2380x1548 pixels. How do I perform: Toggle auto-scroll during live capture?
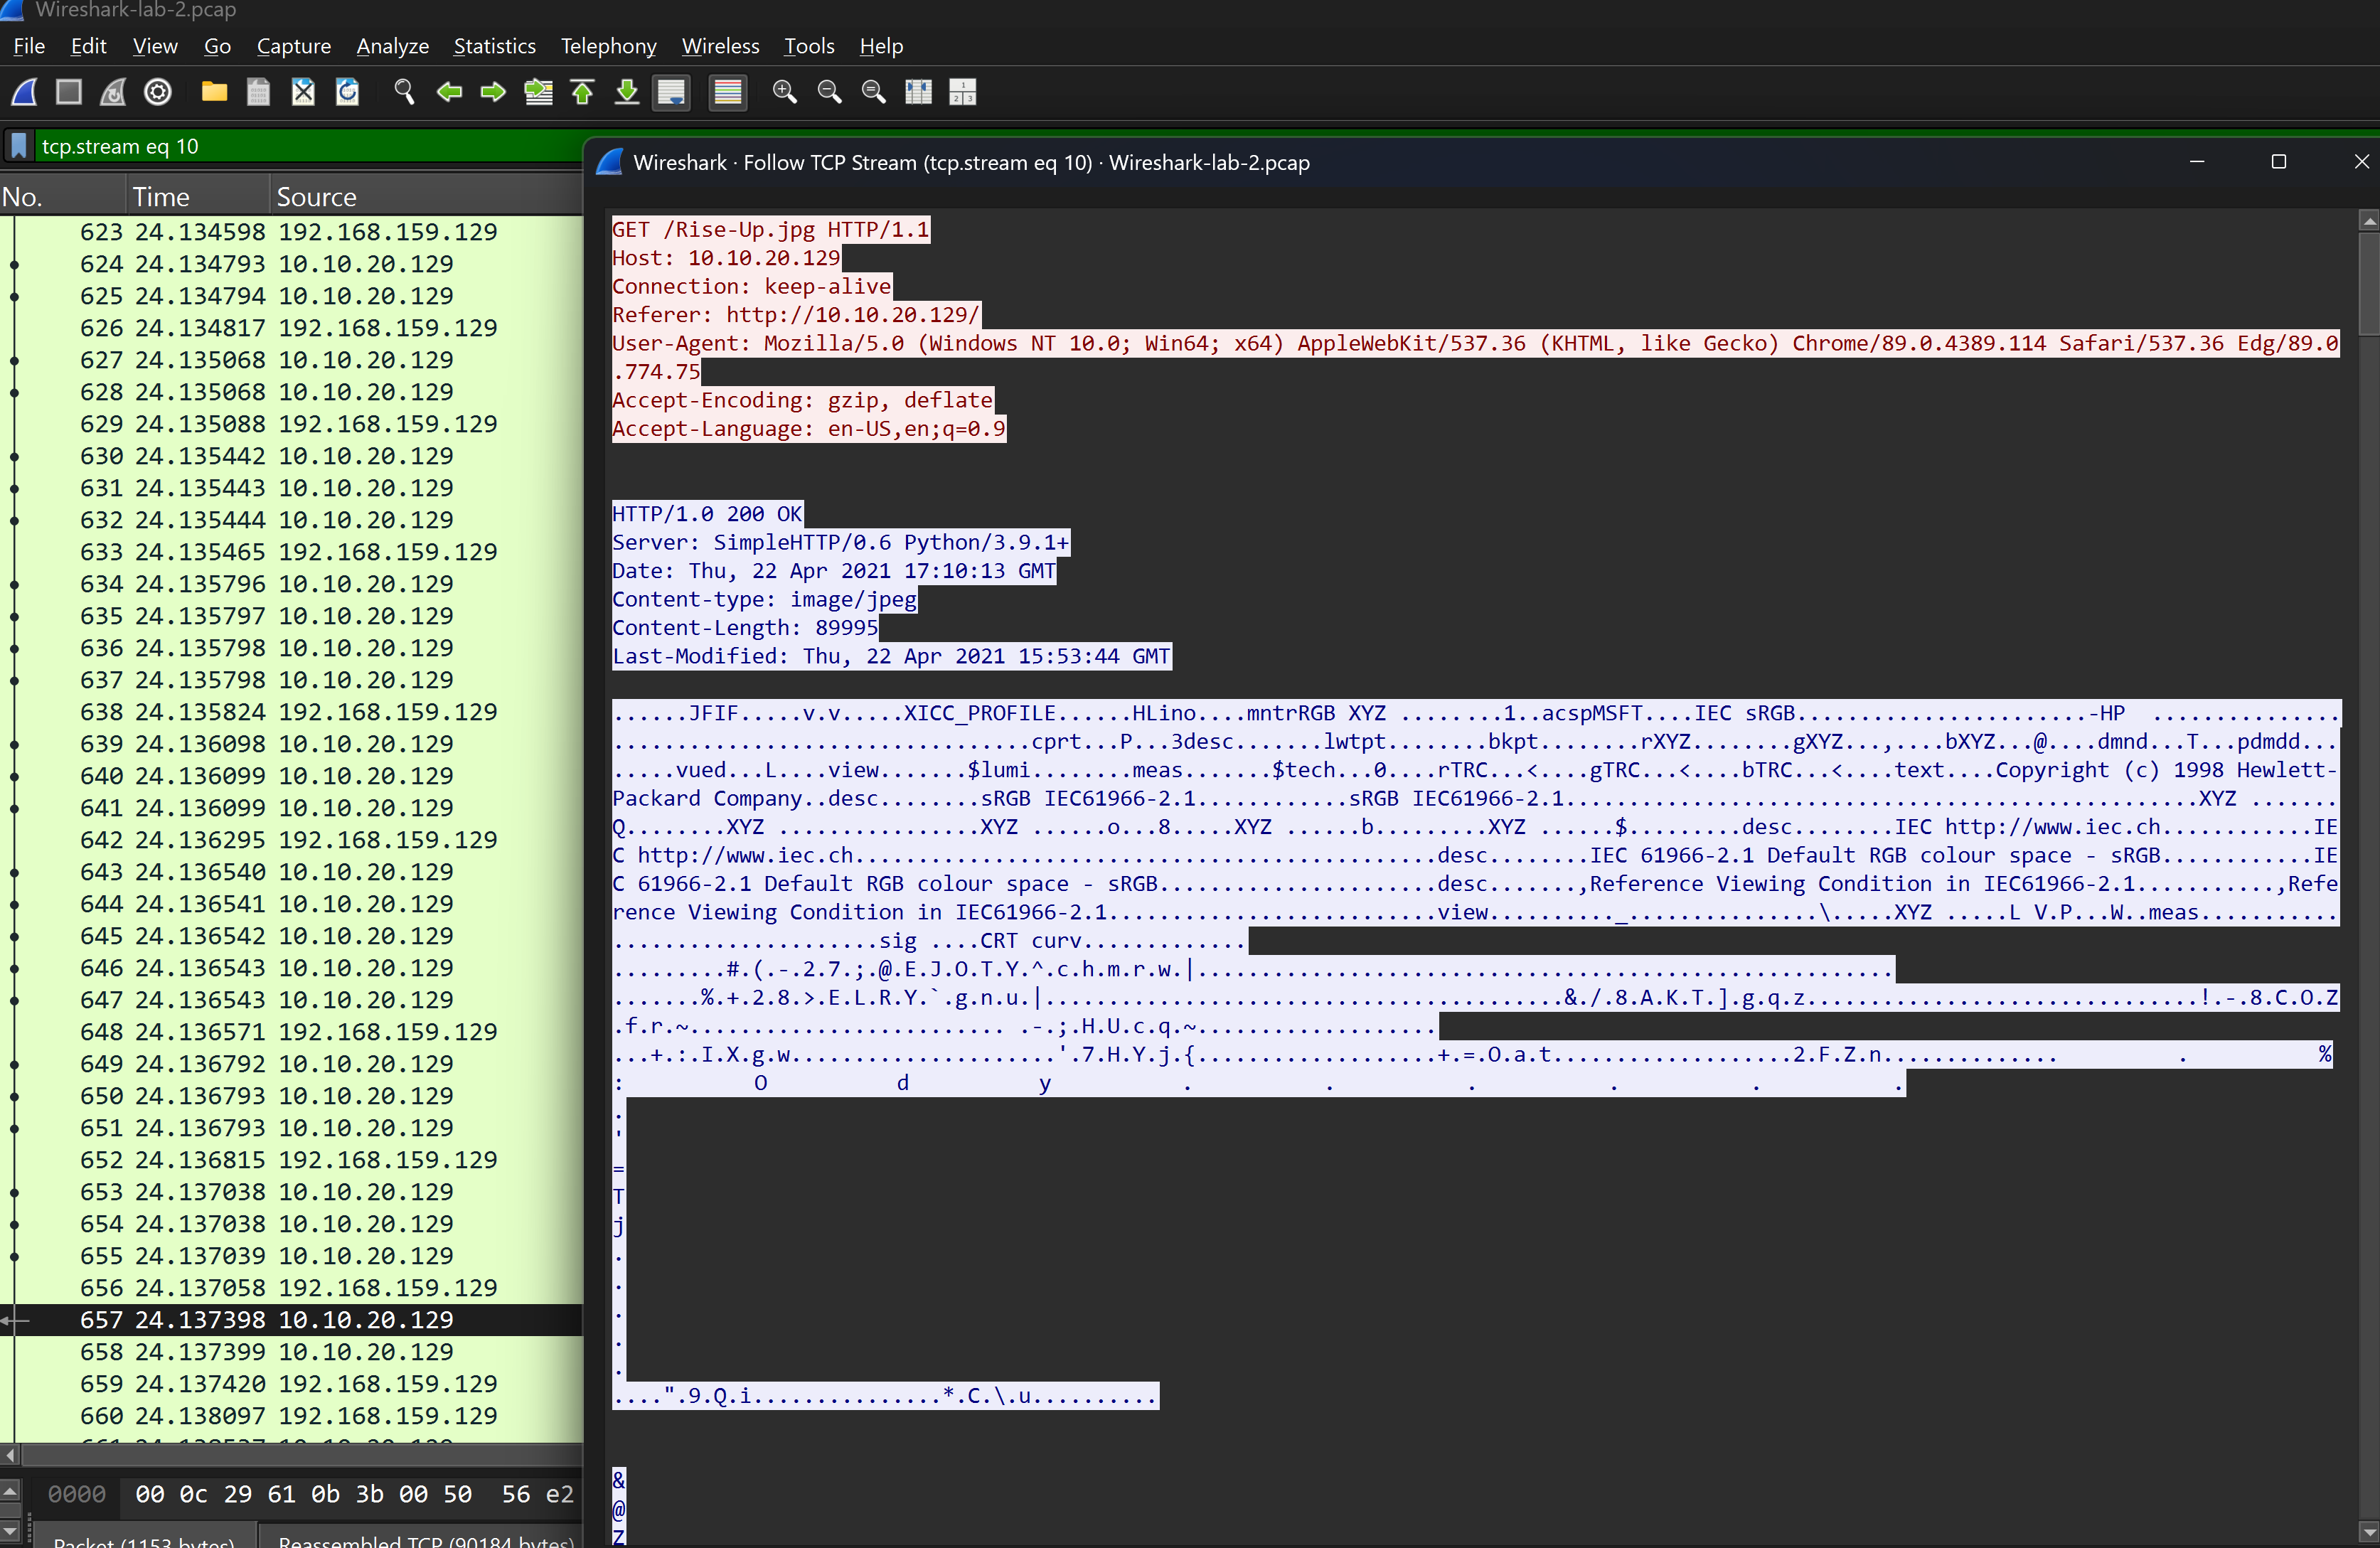(671, 92)
